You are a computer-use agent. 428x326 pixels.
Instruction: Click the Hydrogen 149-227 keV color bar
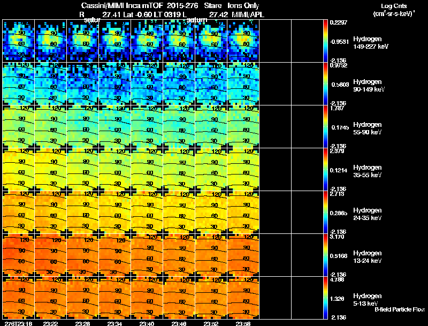325,41
